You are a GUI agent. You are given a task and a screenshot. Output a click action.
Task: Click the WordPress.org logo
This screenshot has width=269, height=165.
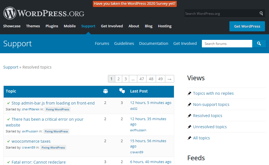tap(44, 13)
